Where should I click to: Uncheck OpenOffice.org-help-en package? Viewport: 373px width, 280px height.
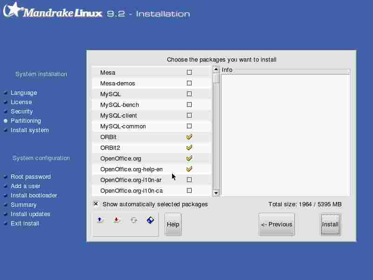click(x=189, y=169)
